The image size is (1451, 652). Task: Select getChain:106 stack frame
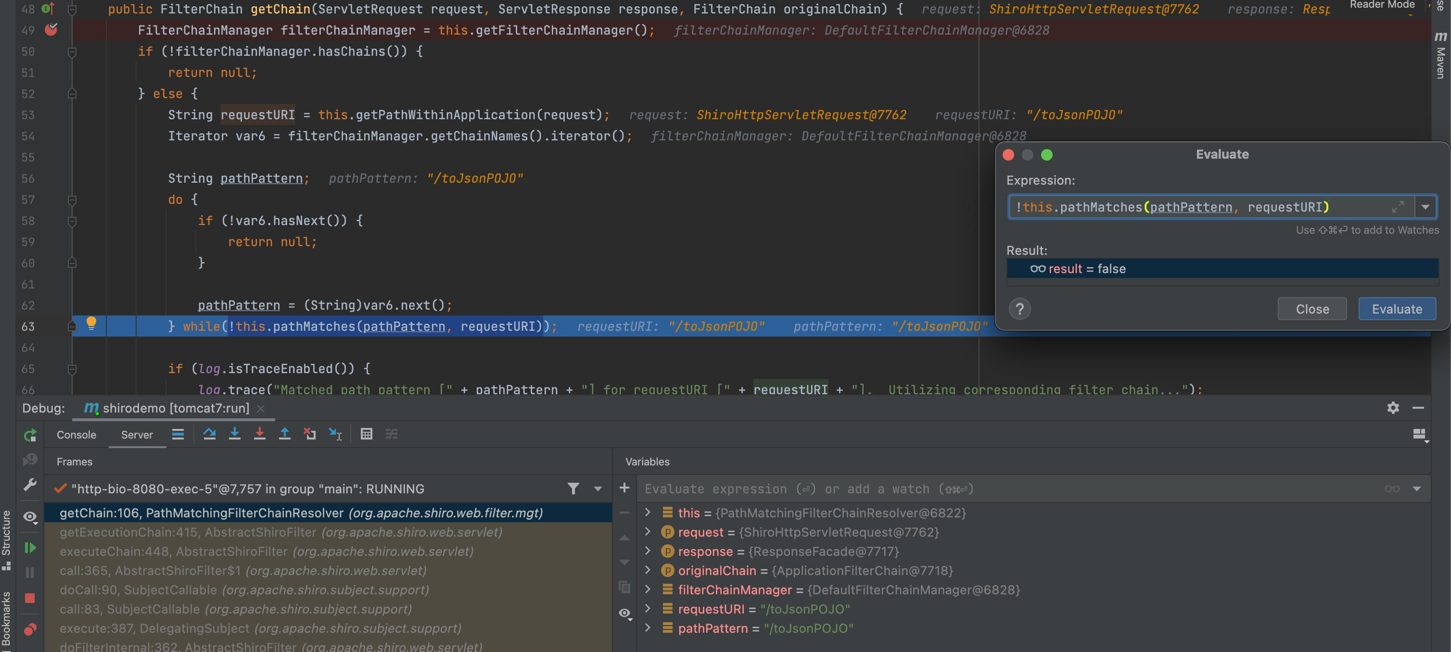point(329,513)
